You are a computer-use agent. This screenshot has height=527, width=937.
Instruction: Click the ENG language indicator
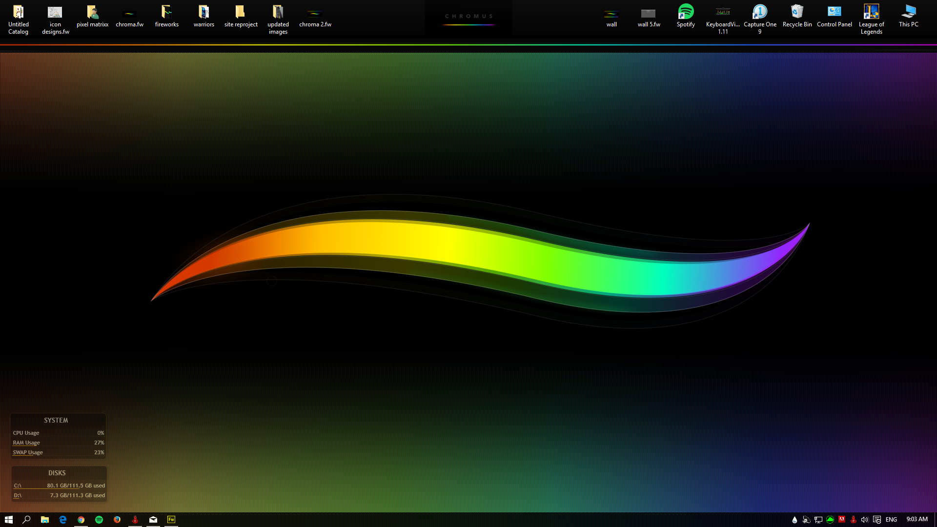[891, 520]
